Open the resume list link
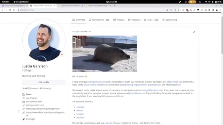The image size is (223, 125). pyautogui.click(x=80, y=118)
